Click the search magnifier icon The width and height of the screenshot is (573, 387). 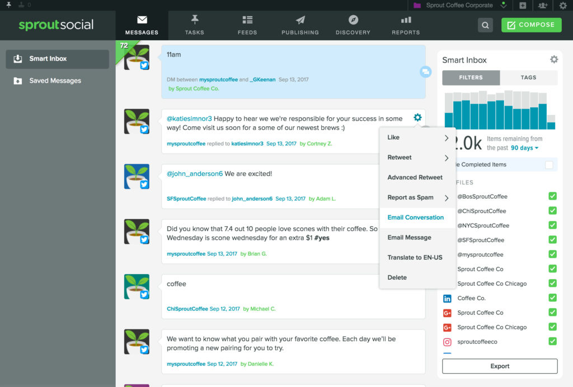click(485, 25)
